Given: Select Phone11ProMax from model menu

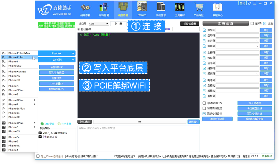Looking at the screenshot, I should [x=19, y=53].
